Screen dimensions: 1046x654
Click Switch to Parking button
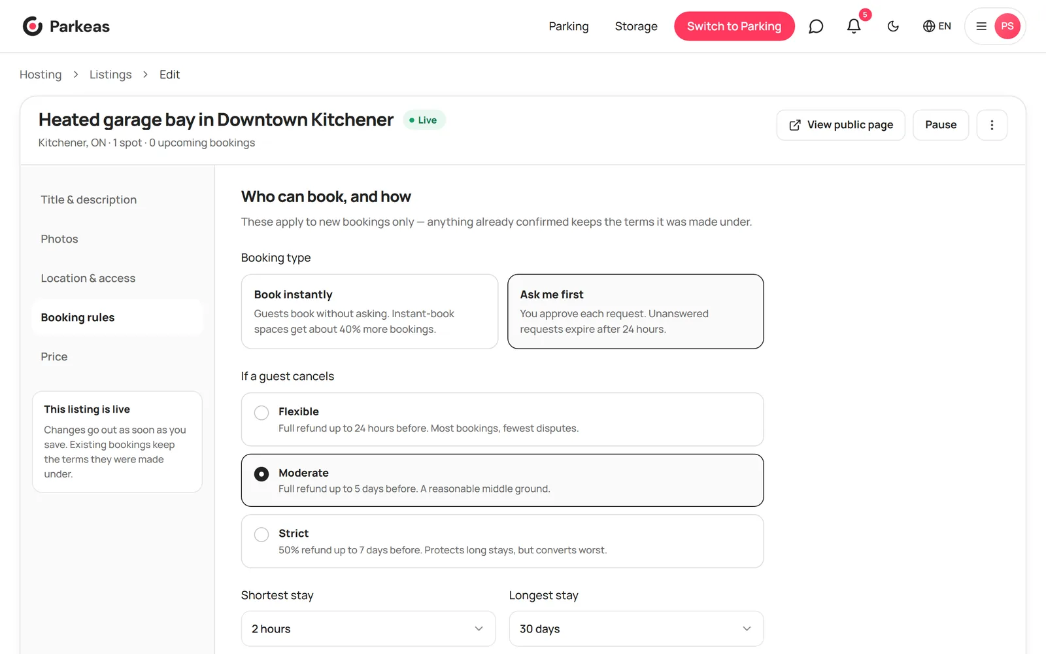tap(734, 26)
